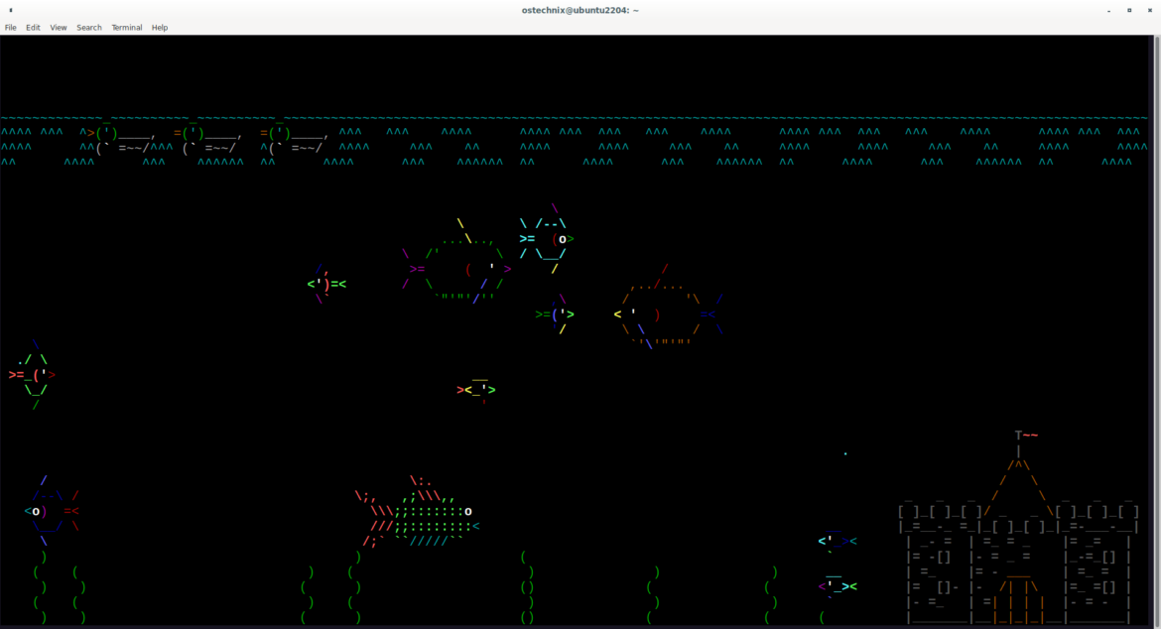Click the ostechnix@ubuntu2204 window title
Image resolution: width=1161 pixels, height=629 pixels.
(x=580, y=10)
